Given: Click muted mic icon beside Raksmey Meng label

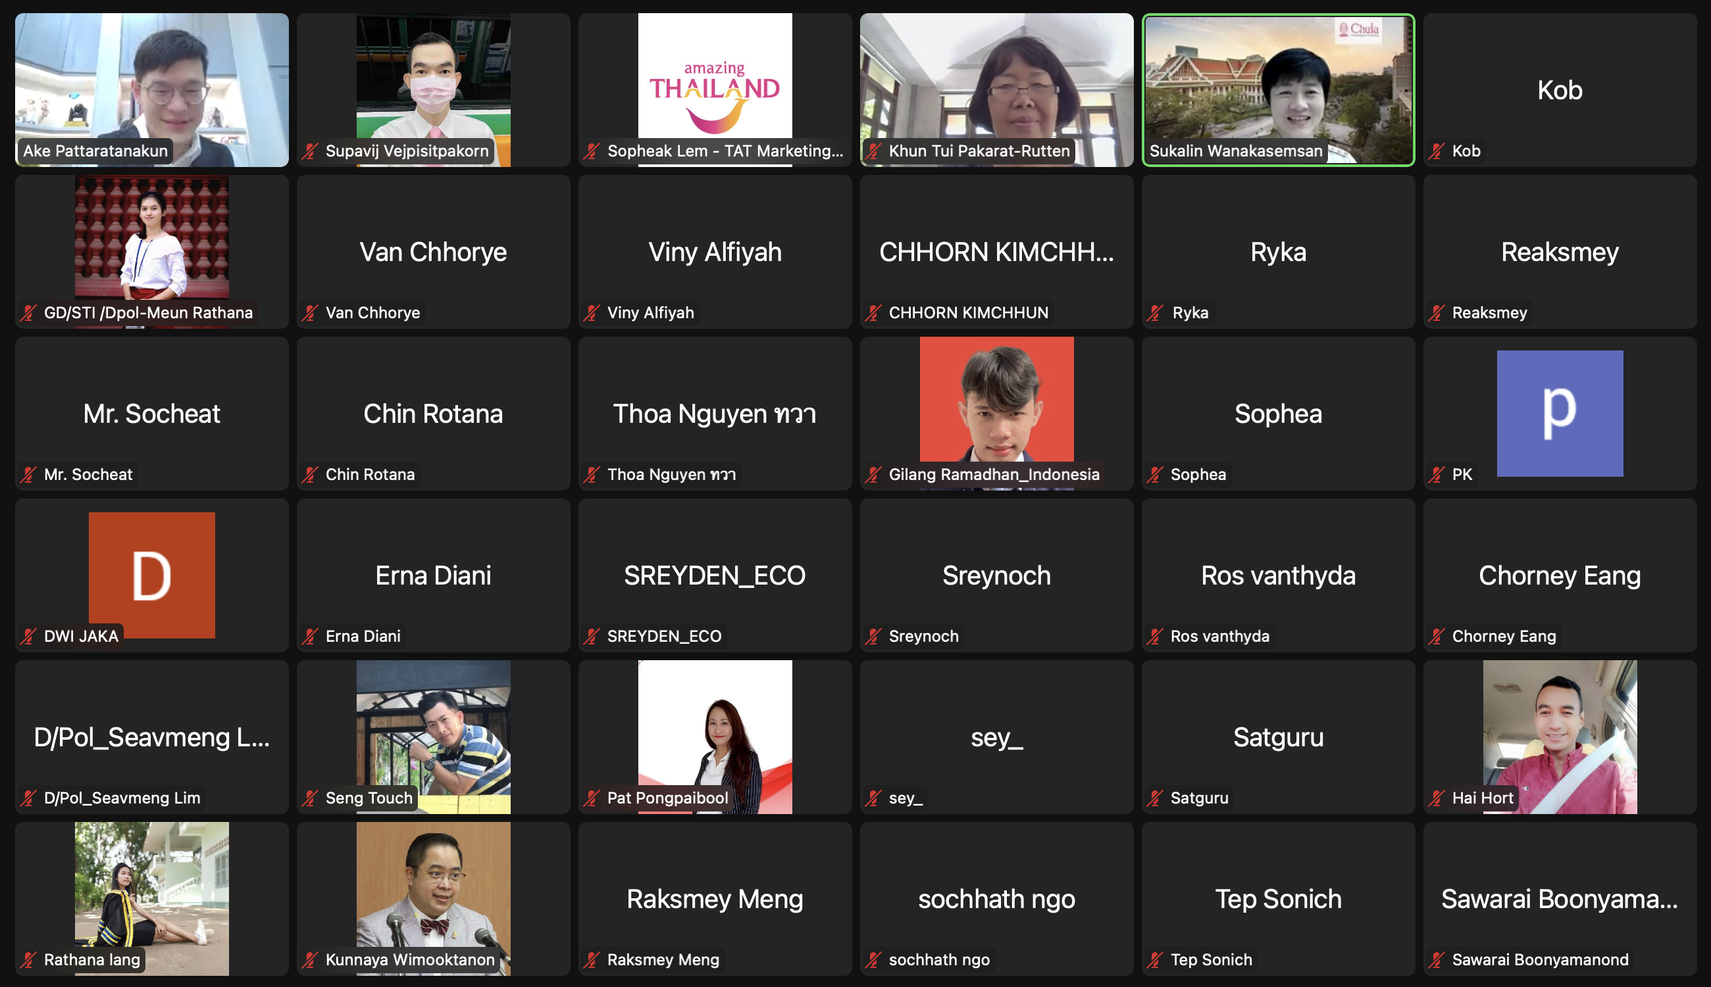Looking at the screenshot, I should click(592, 960).
